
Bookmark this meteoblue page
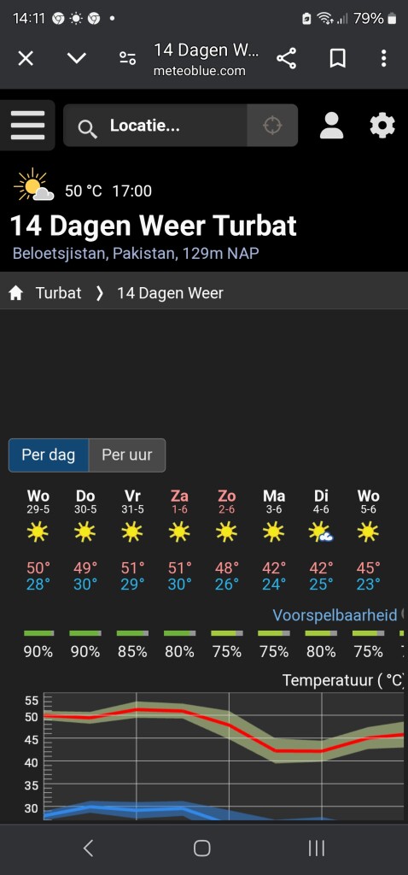[x=337, y=58]
